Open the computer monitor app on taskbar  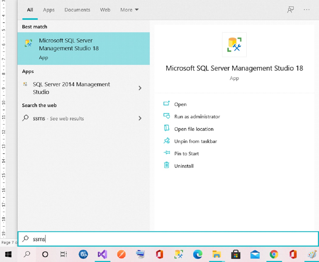pyautogui.click(x=140, y=254)
